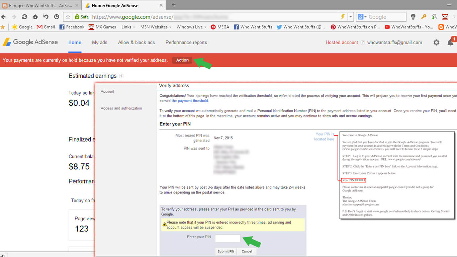Click the red MX Games toolbar icon
This screenshot has width=457, height=257.
coord(445,17)
